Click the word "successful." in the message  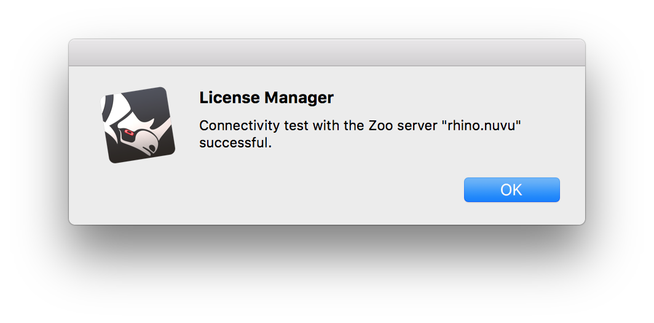coord(235,143)
